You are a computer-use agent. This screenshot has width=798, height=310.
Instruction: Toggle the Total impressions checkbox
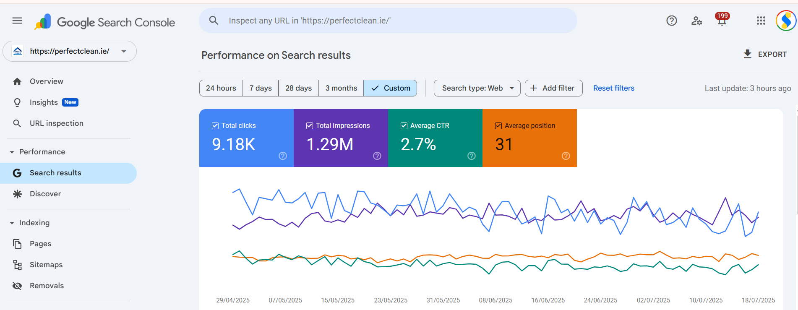310,126
